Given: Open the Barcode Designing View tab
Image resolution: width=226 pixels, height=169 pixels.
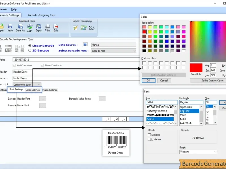Looking at the screenshot, I should 42,15.
